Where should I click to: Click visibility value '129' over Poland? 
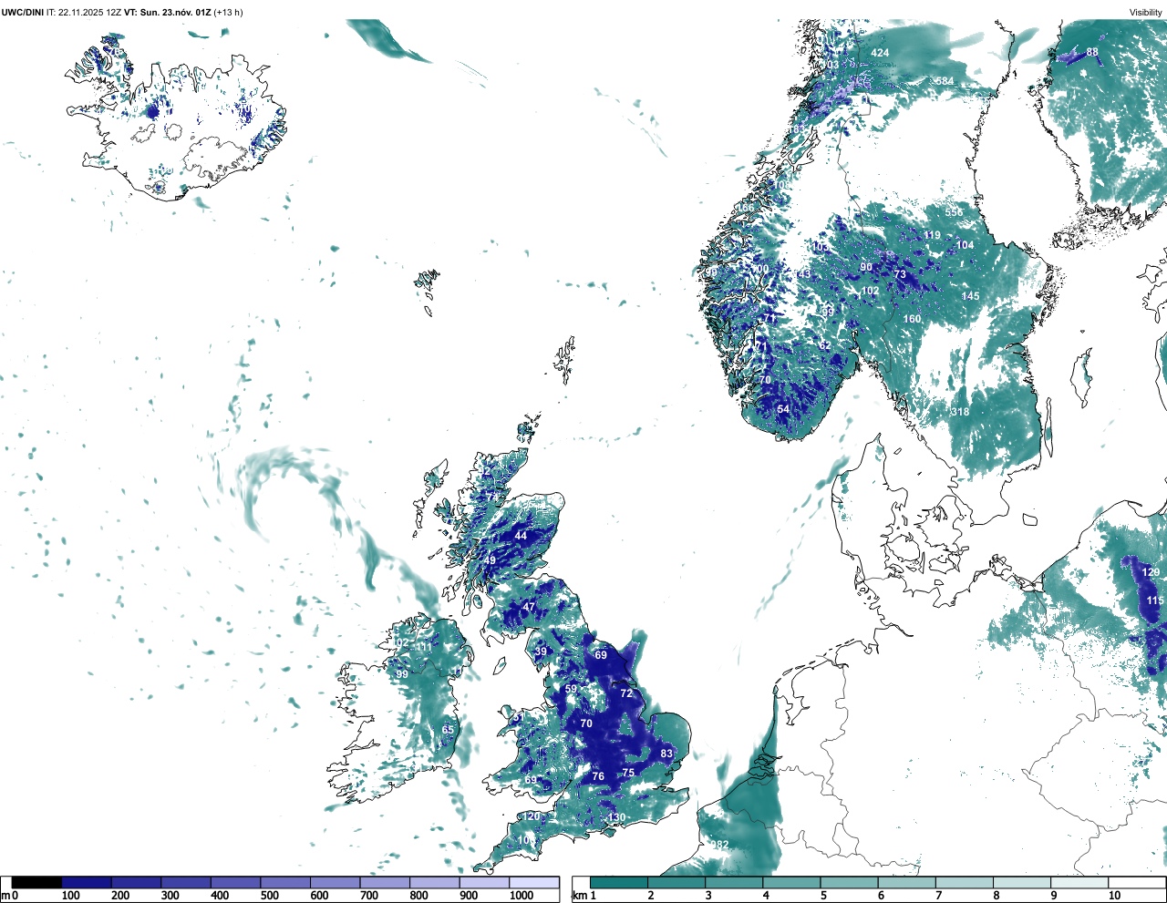(x=1151, y=572)
